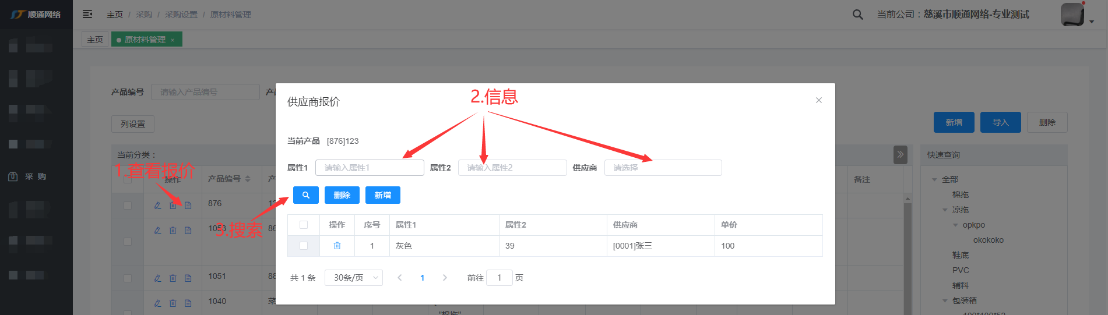Select checkbox for product 876 row
1108x315 pixels.
tap(128, 206)
